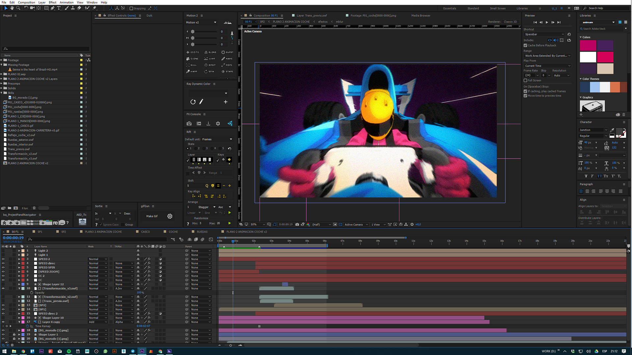Switch to the Small Screen workspace
Screen dimensions: 632x355
(497, 8)
